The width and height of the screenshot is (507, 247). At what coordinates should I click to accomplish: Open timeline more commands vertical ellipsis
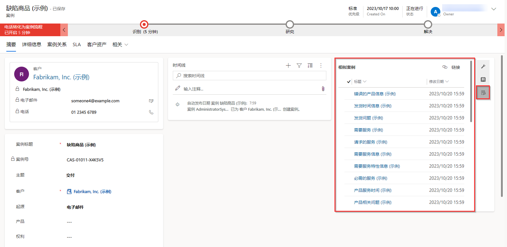[321, 65]
